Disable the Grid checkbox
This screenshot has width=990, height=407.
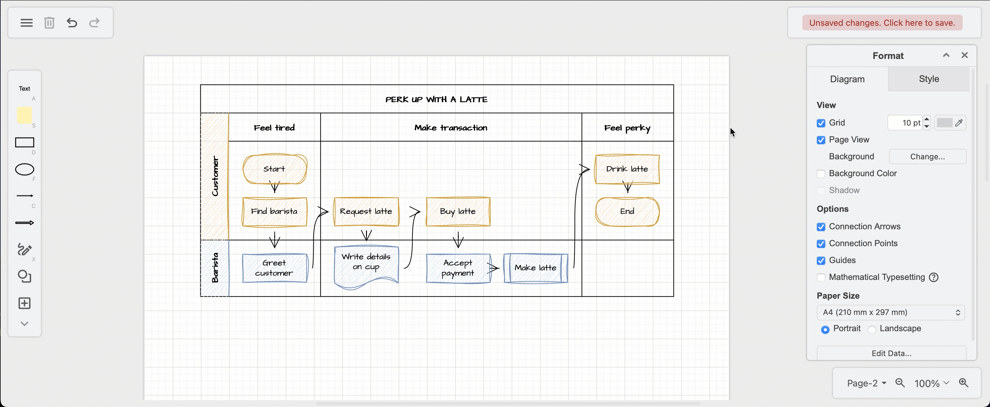(821, 122)
